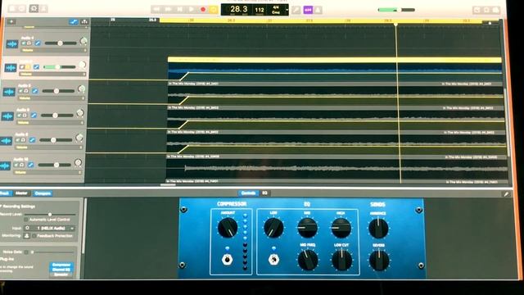This screenshot has height=295, width=524.
Task: Mute the highlighted selected track
Action: [x=22, y=67]
